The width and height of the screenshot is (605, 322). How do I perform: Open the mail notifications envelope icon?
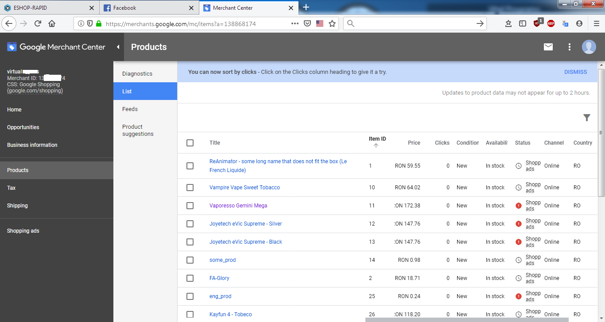(548, 47)
